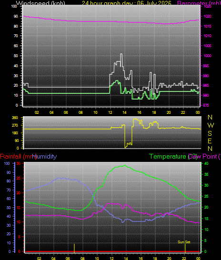Click the green 40 temperature axis value

tap(206, 163)
